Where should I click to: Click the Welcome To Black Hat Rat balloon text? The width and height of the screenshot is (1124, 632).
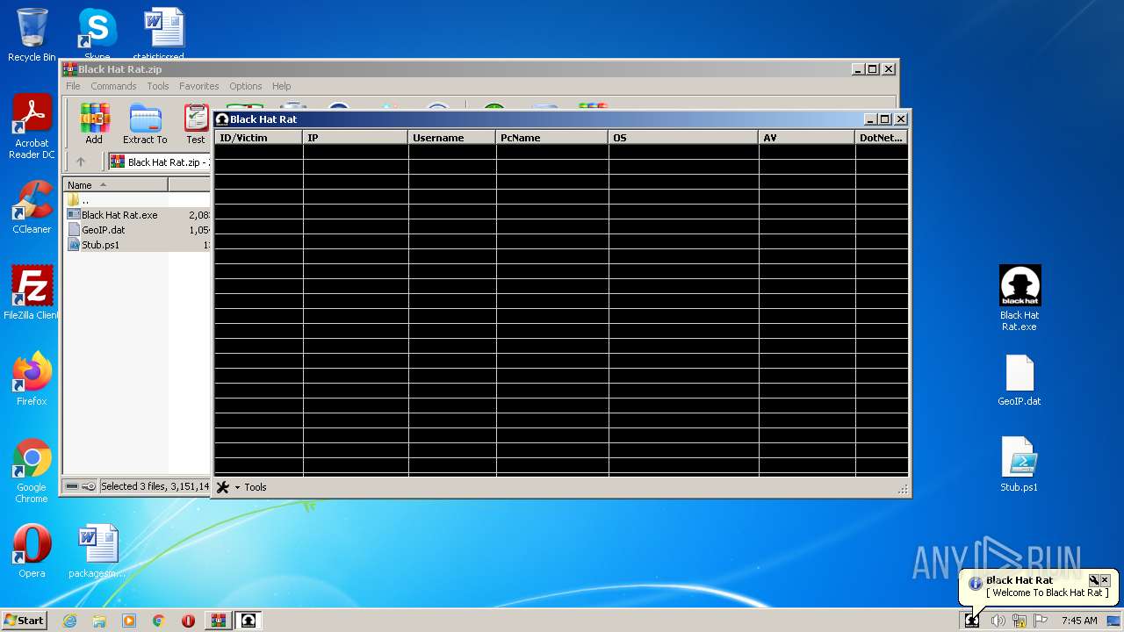click(x=1047, y=592)
